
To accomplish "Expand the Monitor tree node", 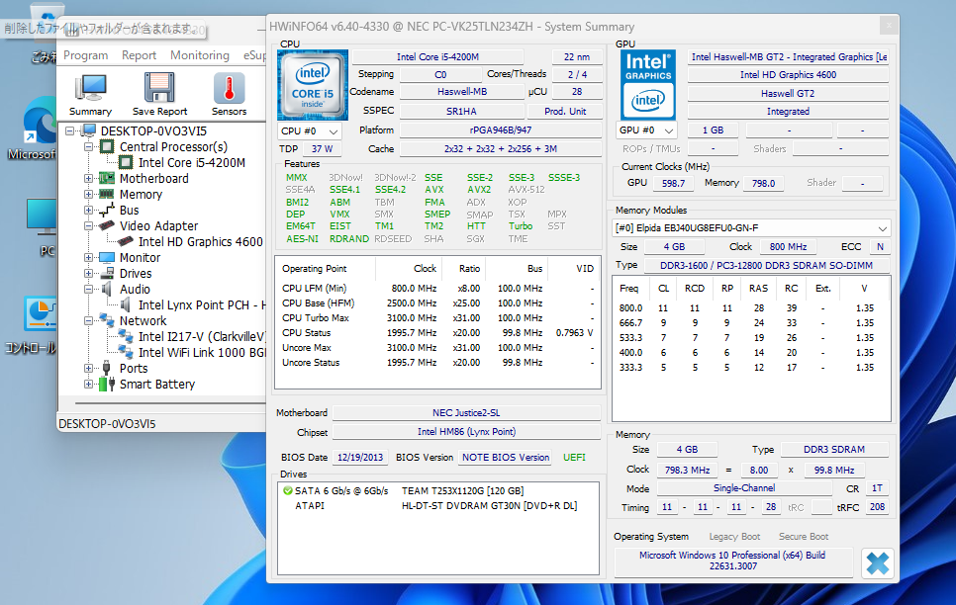I will [x=88, y=257].
